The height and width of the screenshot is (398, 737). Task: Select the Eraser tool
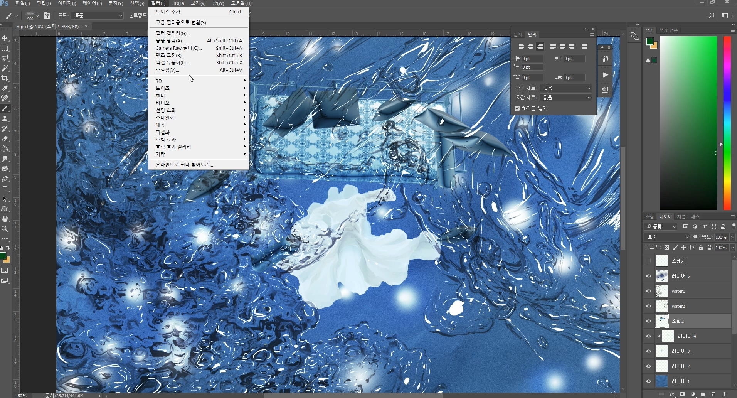[x=5, y=139]
